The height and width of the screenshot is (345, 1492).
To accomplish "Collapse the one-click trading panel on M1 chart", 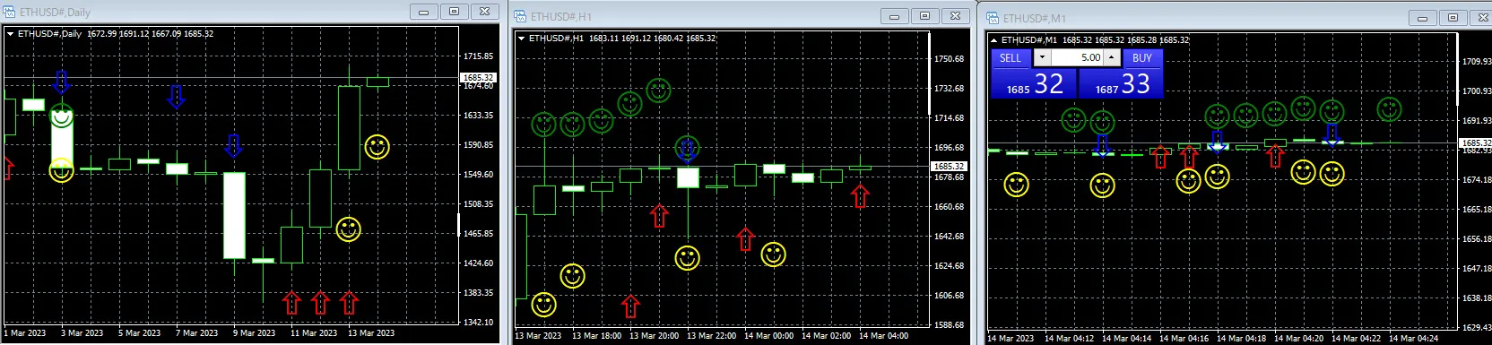I will 993,40.
